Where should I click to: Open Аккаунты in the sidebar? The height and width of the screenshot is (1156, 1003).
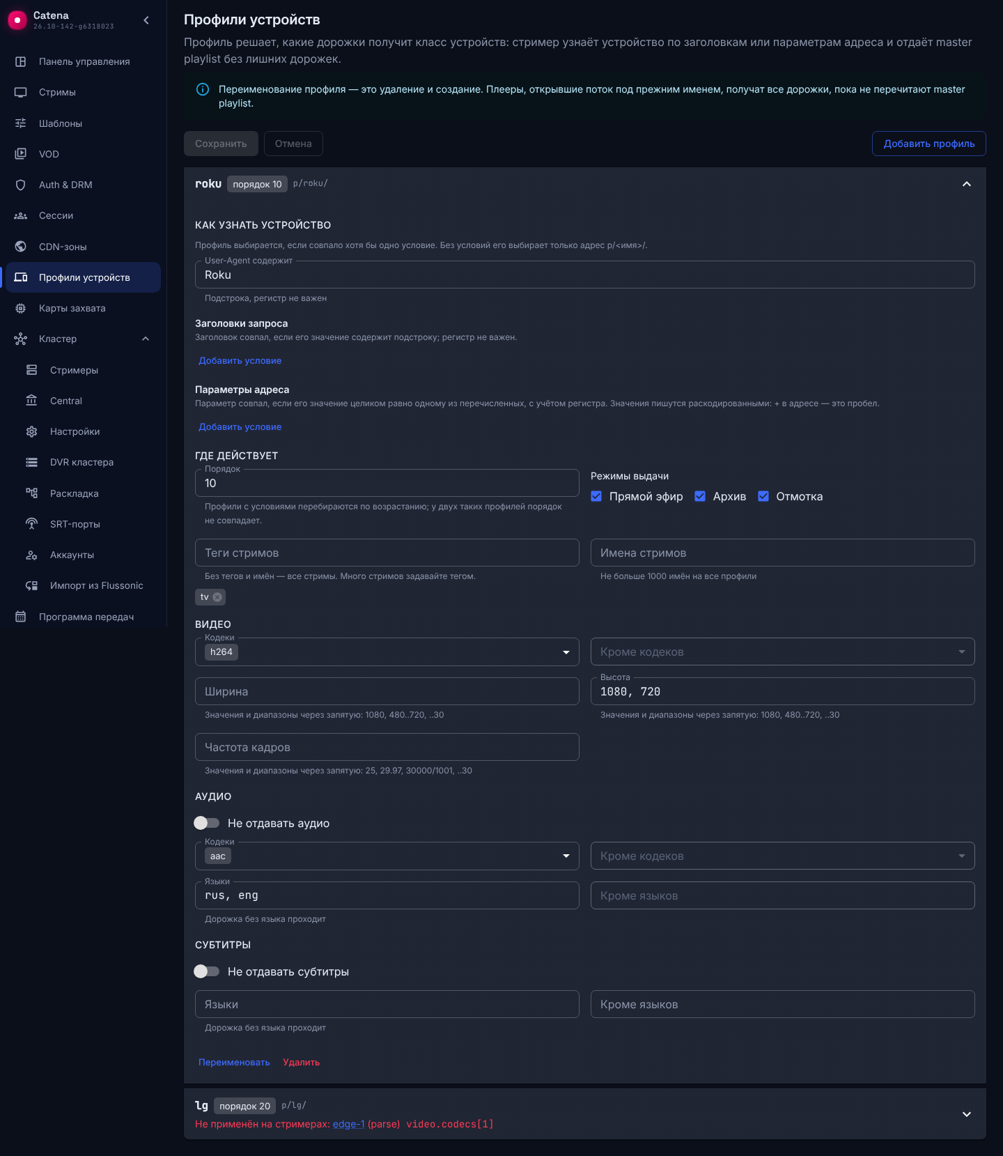[x=84, y=555]
